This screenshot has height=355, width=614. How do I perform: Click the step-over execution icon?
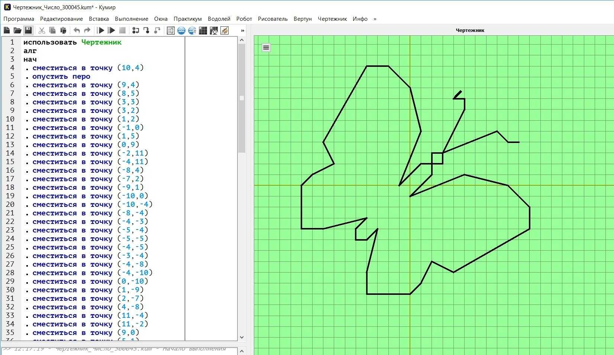136,30
